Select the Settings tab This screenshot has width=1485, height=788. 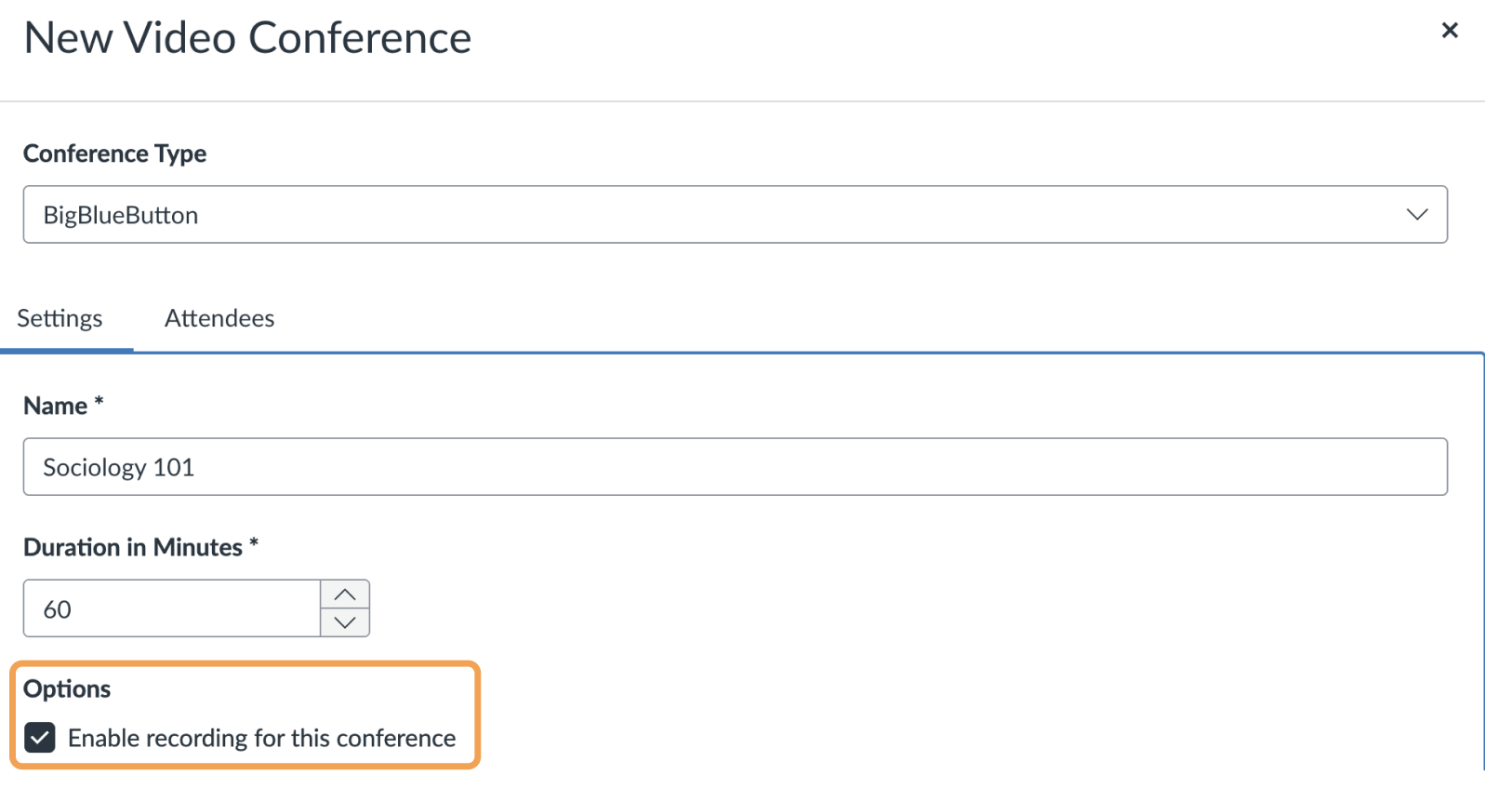tap(60, 318)
